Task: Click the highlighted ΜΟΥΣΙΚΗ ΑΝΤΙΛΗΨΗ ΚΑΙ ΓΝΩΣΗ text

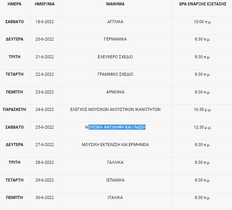Action: coord(115,127)
